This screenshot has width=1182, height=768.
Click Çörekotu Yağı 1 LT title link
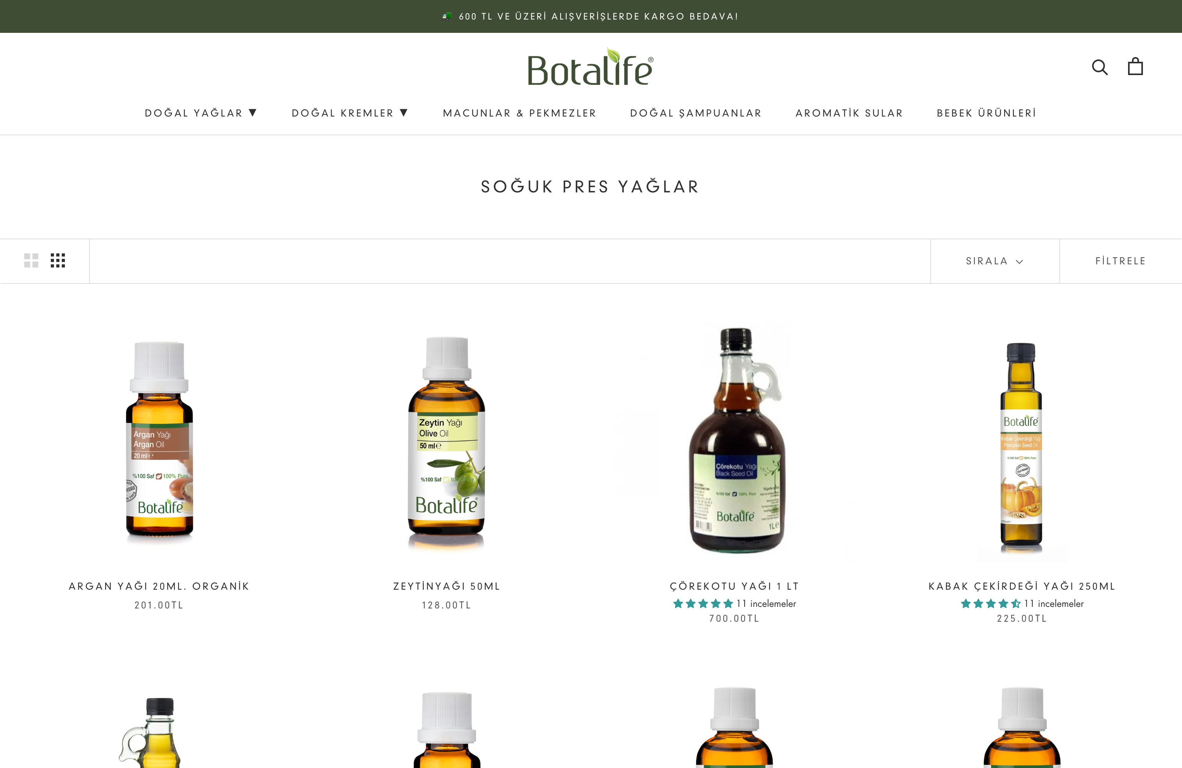[734, 586]
